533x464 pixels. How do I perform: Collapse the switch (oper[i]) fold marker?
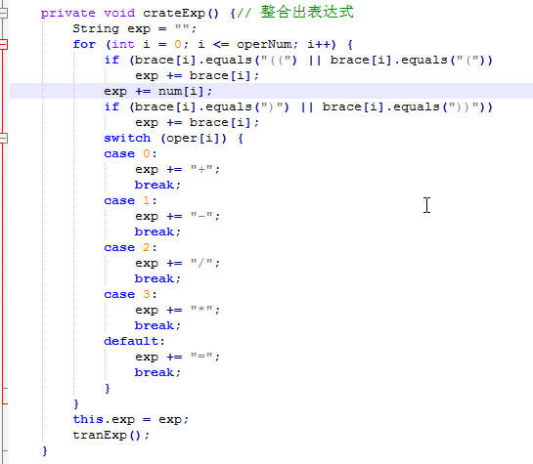coord(3,138)
